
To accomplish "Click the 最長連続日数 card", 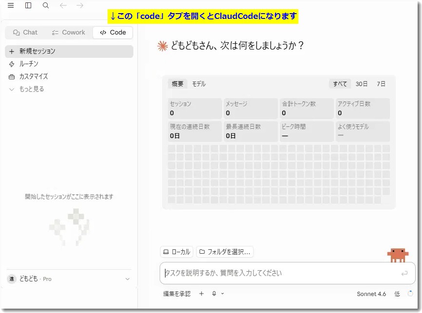I will 251,131.
